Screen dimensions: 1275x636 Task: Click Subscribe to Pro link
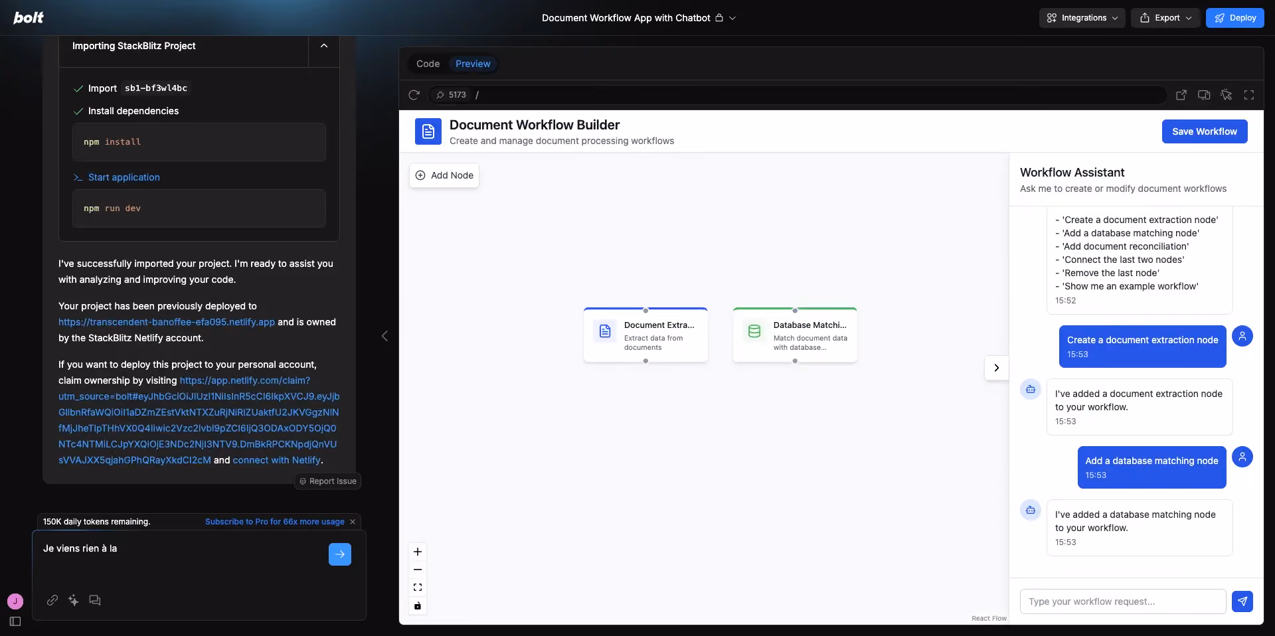click(x=275, y=522)
